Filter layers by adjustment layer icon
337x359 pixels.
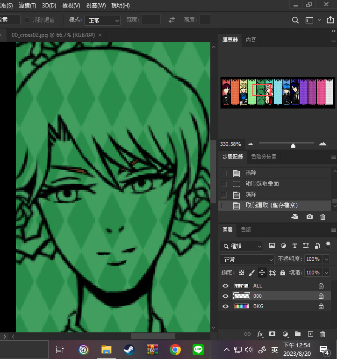pos(283,246)
